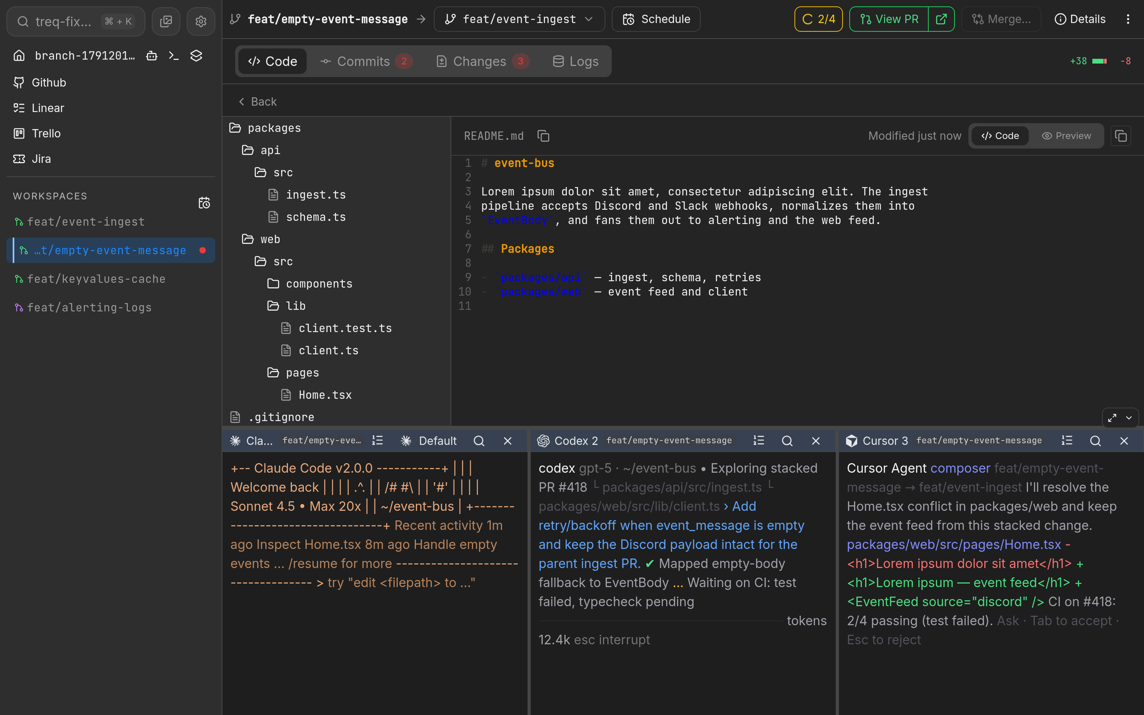1144x715 pixels.
Task: Open PR in external window icon
Action: pyautogui.click(x=941, y=19)
